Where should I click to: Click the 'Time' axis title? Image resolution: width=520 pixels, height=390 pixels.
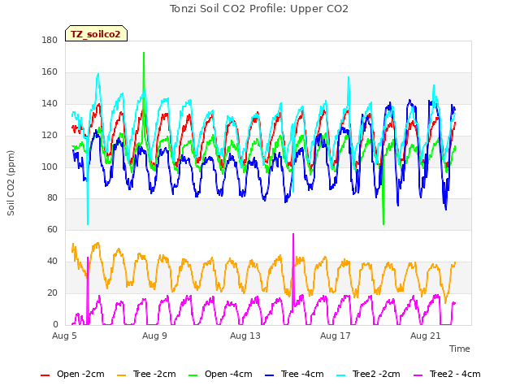(460, 349)
